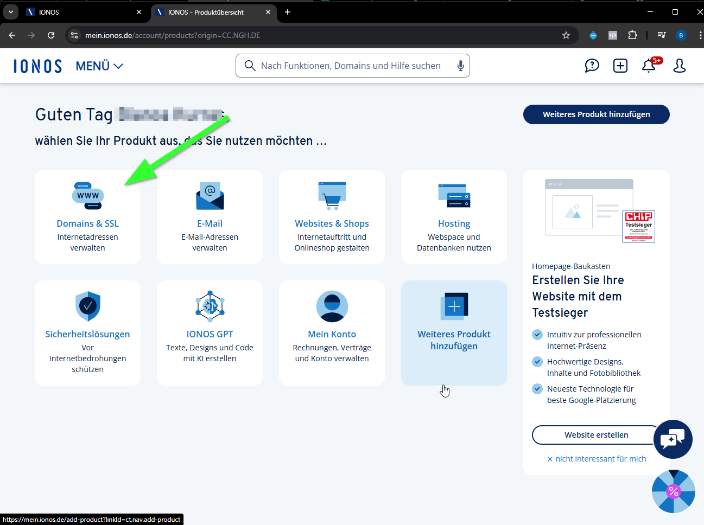
Task: Click the Homepage-Baukasten preview image
Action: pyautogui.click(x=589, y=208)
